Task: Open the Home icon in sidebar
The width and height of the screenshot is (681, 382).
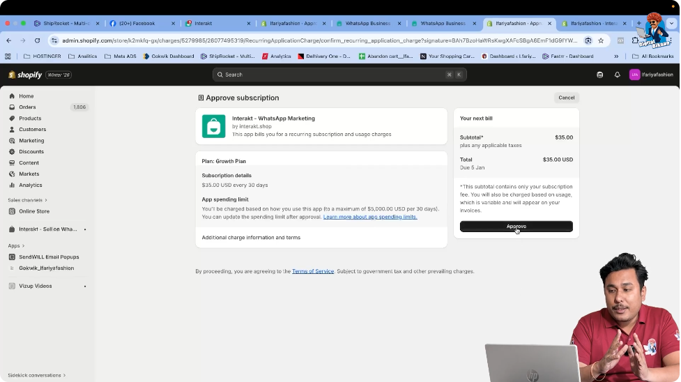Action: pyautogui.click(x=12, y=96)
